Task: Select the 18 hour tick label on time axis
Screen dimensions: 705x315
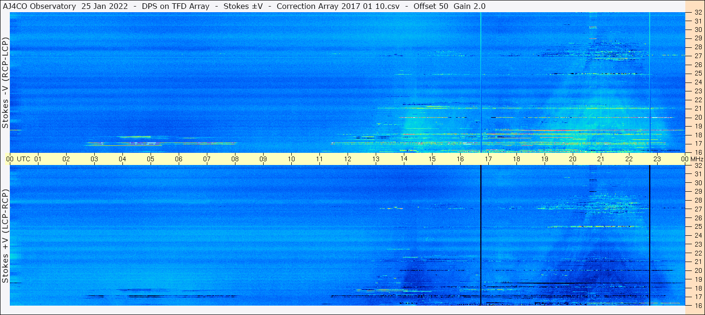Action: click(x=516, y=159)
